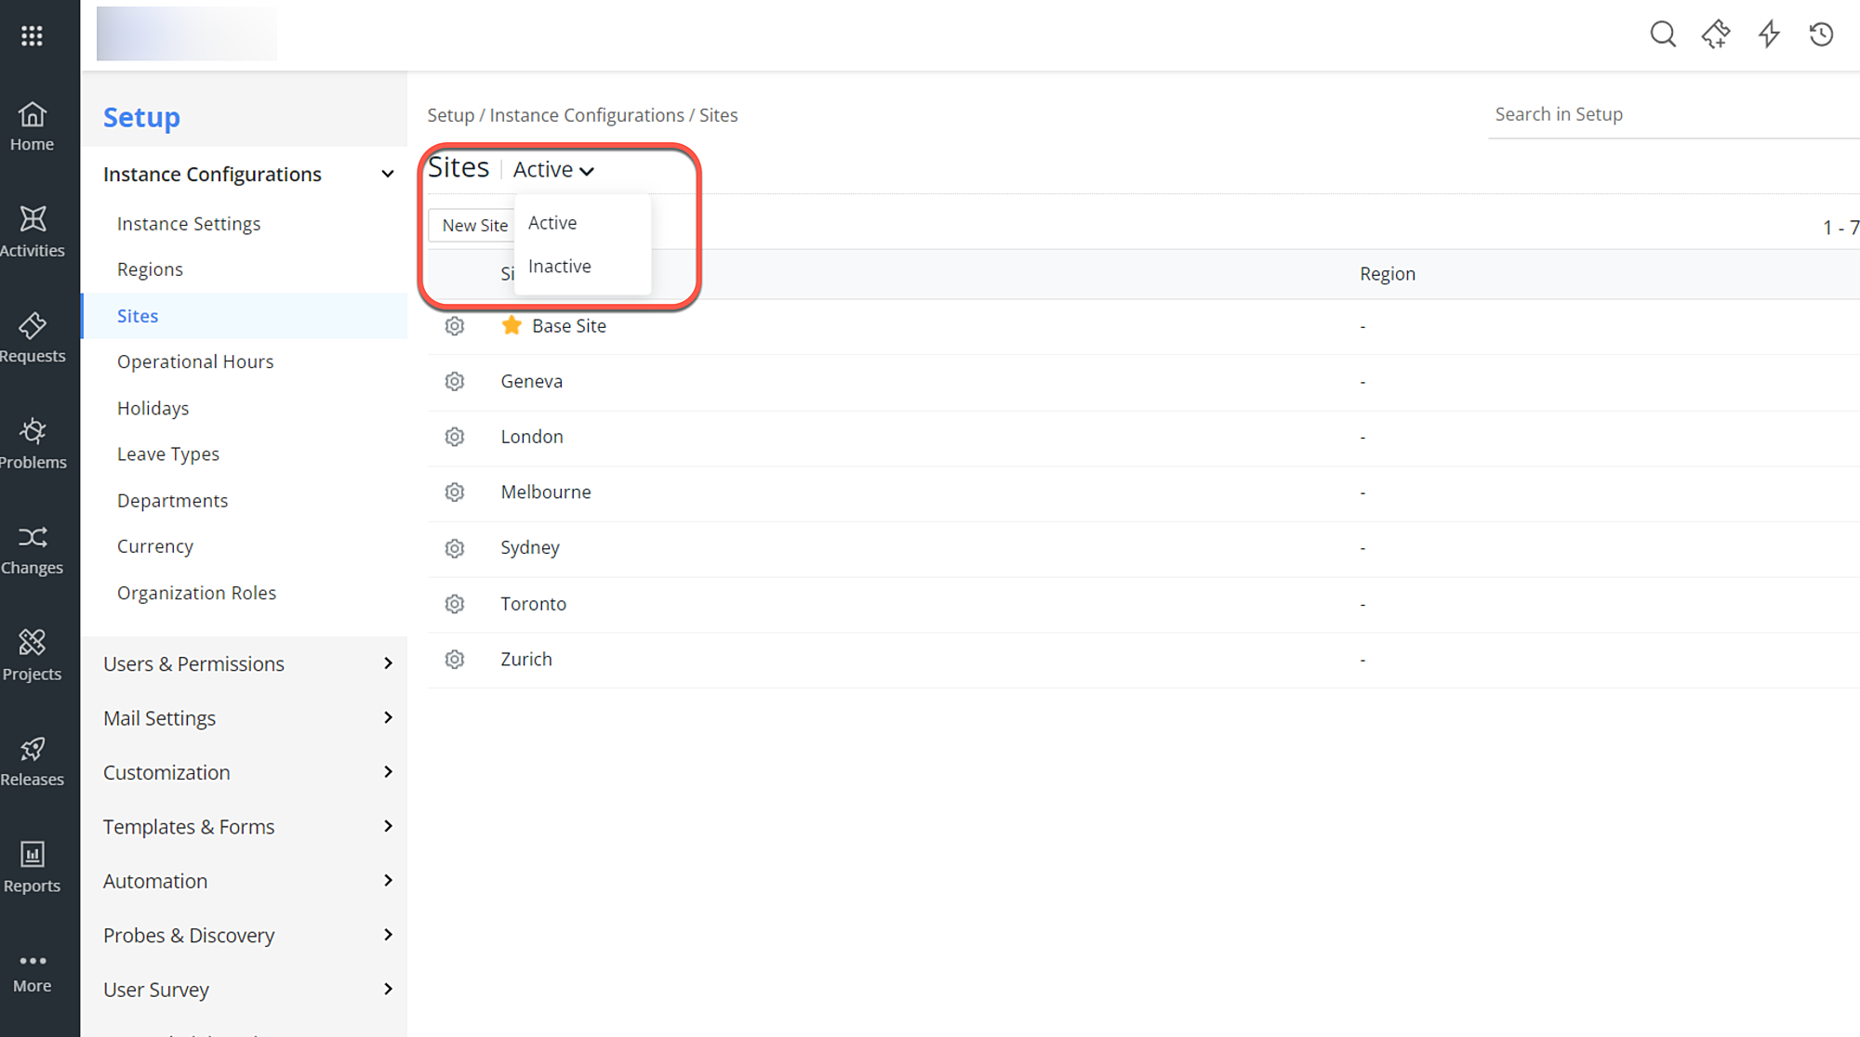Open the global search icon
This screenshot has width=1860, height=1037.
pos(1663,33)
